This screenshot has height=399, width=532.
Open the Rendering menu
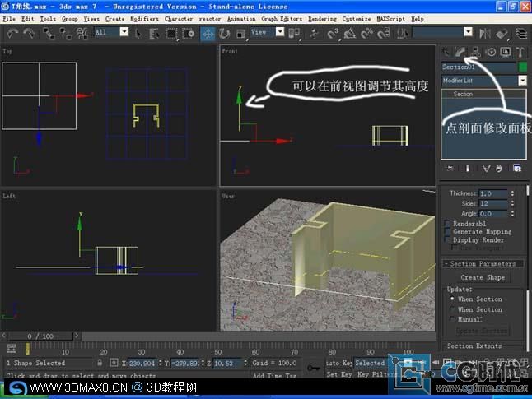[322, 19]
